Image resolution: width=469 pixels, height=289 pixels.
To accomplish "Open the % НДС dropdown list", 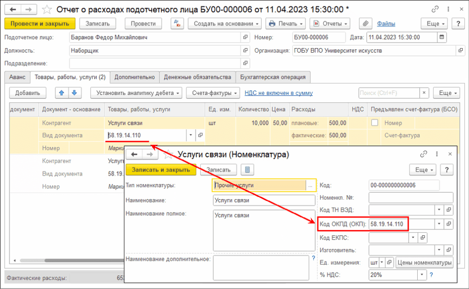I will click(x=421, y=275).
